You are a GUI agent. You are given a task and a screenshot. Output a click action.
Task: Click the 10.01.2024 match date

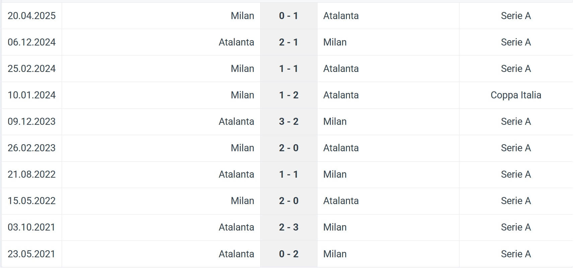point(31,95)
